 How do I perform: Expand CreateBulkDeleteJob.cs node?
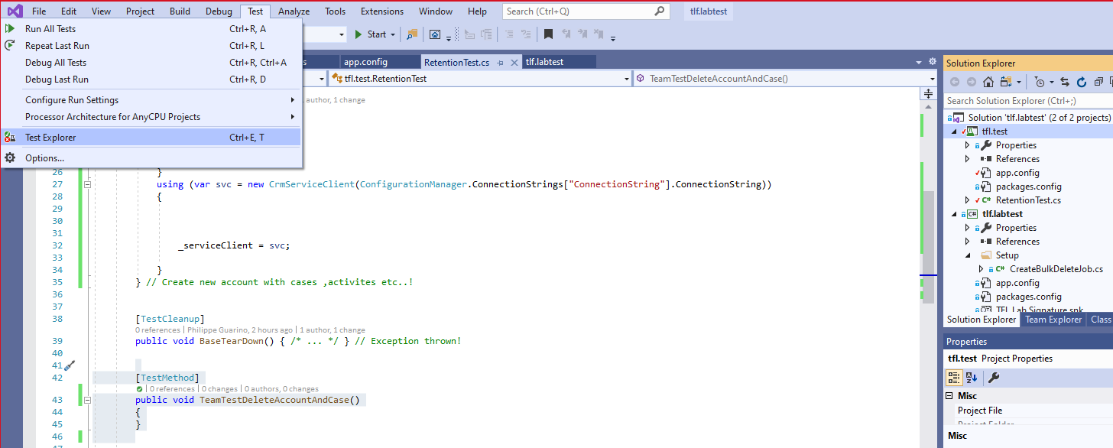[x=981, y=269]
